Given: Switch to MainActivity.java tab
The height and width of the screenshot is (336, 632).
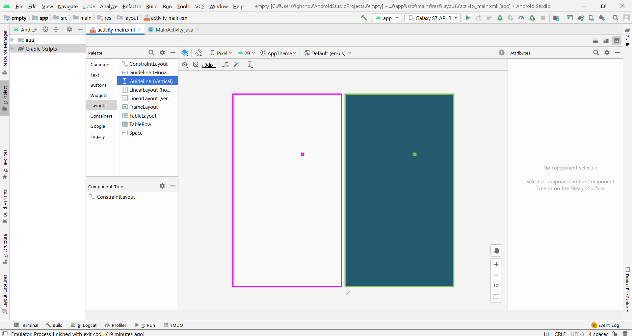Looking at the screenshot, I should coord(174,30).
